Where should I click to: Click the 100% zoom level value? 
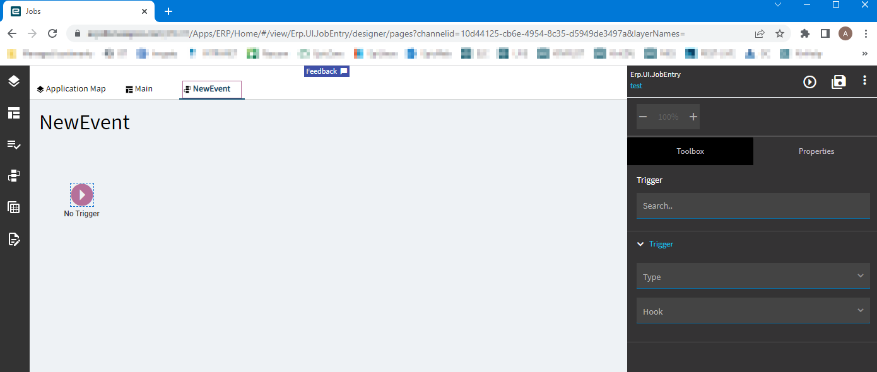coord(668,117)
